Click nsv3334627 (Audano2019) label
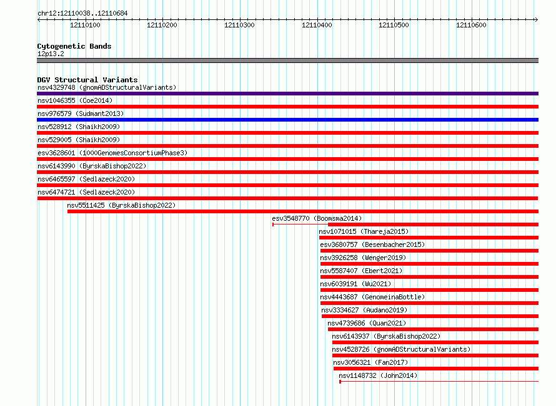 click(364, 310)
